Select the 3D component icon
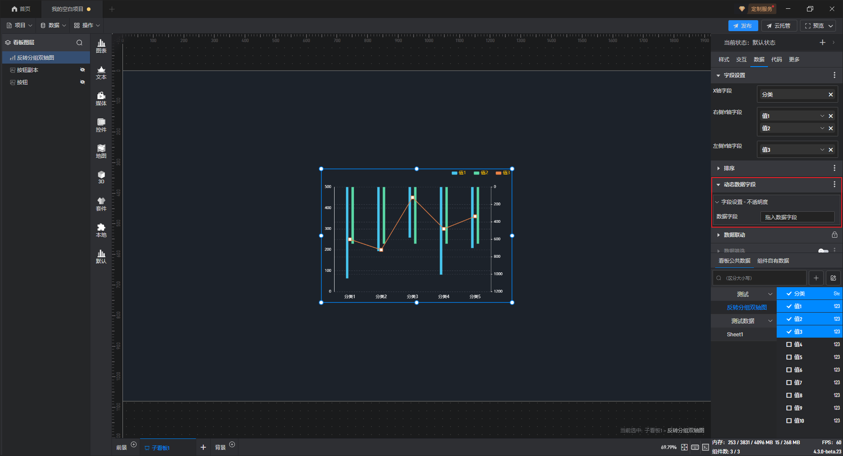 coord(101,177)
